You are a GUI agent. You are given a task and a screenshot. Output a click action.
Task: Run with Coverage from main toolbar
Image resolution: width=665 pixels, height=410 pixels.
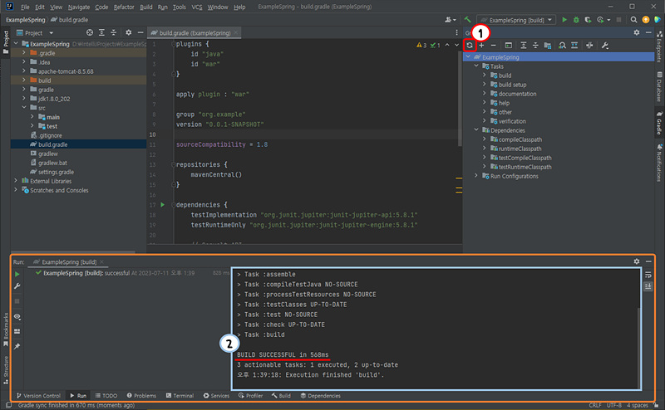(x=588, y=19)
